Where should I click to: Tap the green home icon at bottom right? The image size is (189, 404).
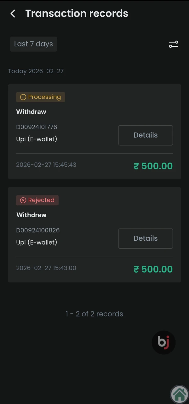click(179, 394)
